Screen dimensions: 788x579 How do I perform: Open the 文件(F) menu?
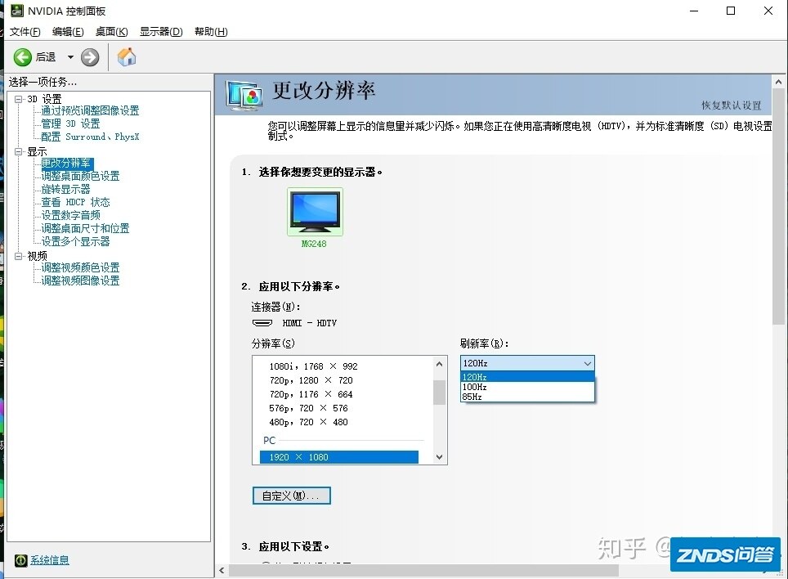click(x=25, y=32)
